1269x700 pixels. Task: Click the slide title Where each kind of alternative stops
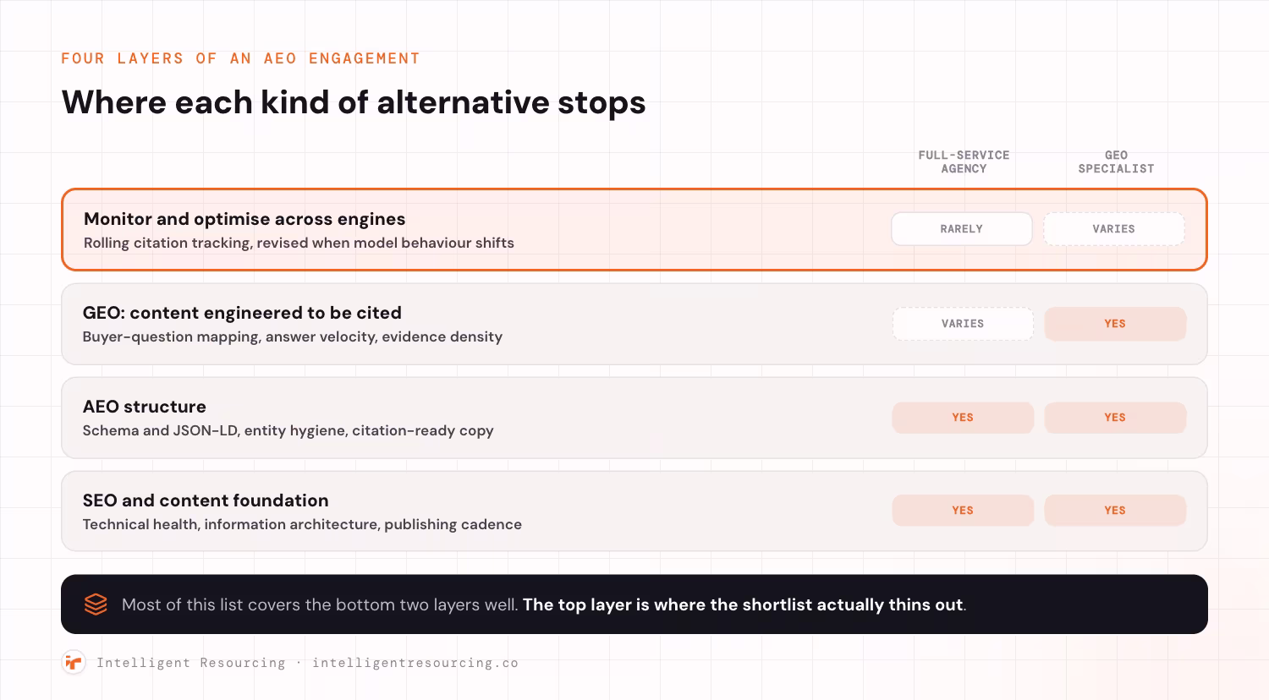point(354,102)
